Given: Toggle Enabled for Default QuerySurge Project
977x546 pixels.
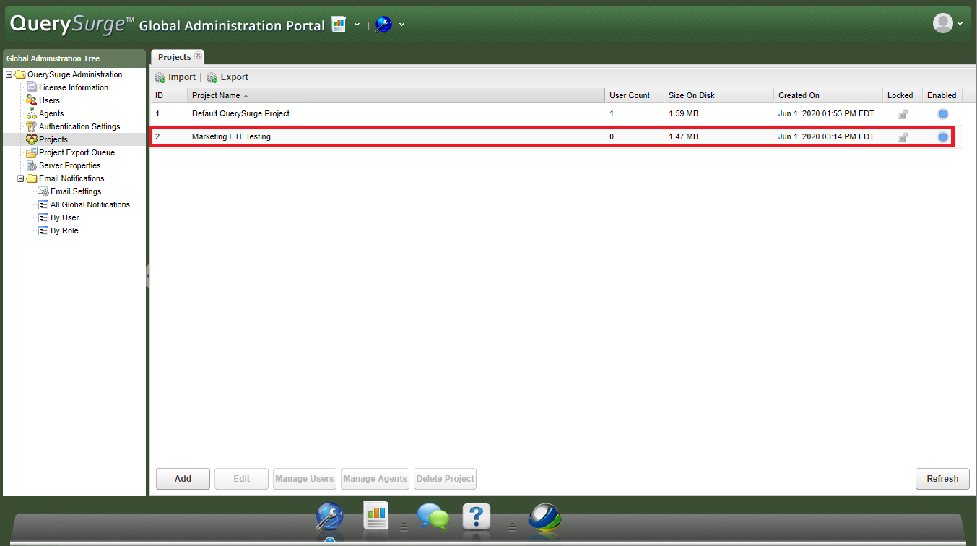Looking at the screenshot, I should (x=942, y=114).
